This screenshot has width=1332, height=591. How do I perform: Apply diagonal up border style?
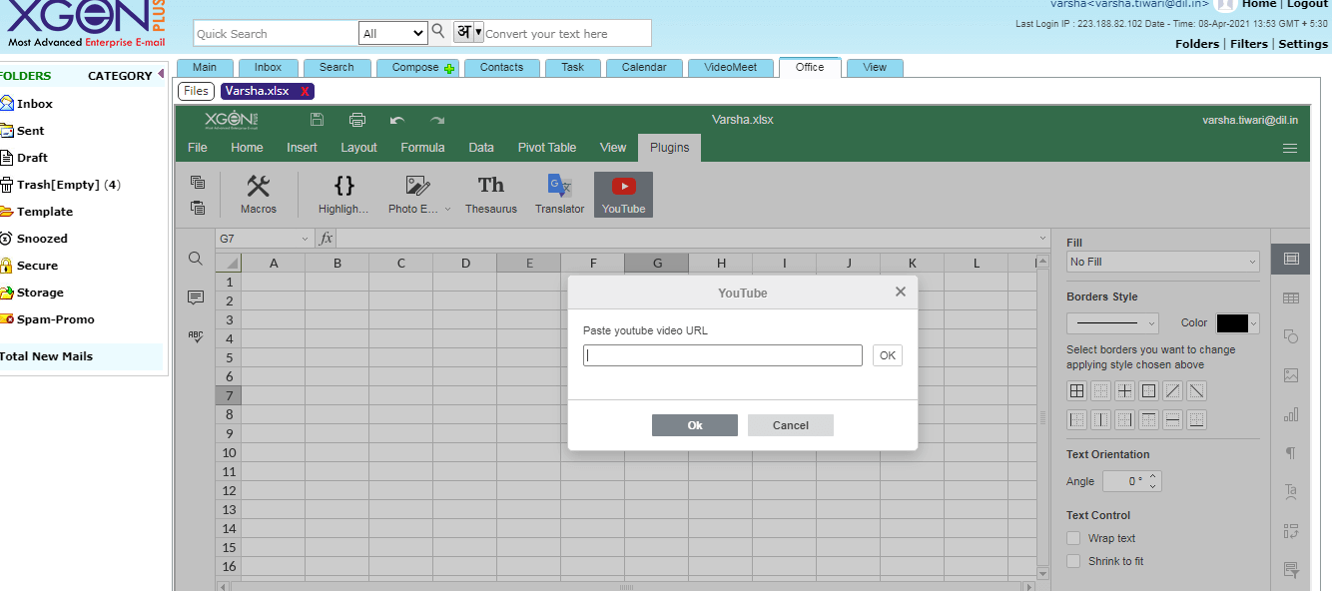[1172, 391]
